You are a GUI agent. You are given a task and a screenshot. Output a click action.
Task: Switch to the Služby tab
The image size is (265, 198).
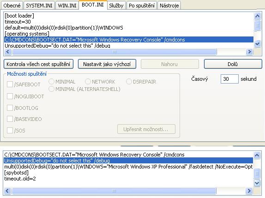click(x=116, y=6)
